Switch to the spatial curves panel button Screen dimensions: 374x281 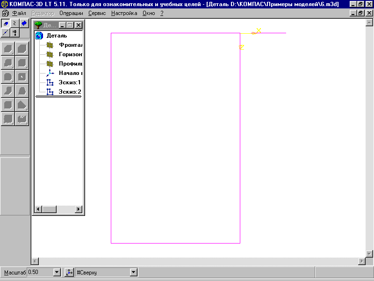(15, 23)
